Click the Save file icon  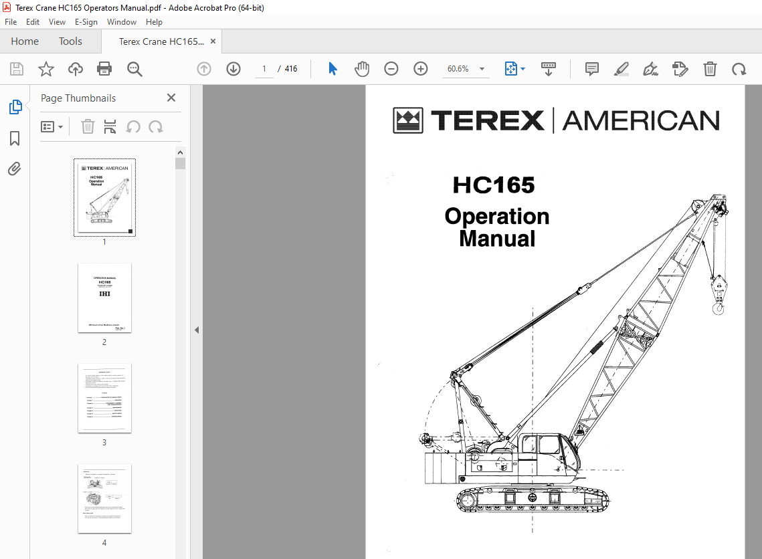click(x=17, y=69)
